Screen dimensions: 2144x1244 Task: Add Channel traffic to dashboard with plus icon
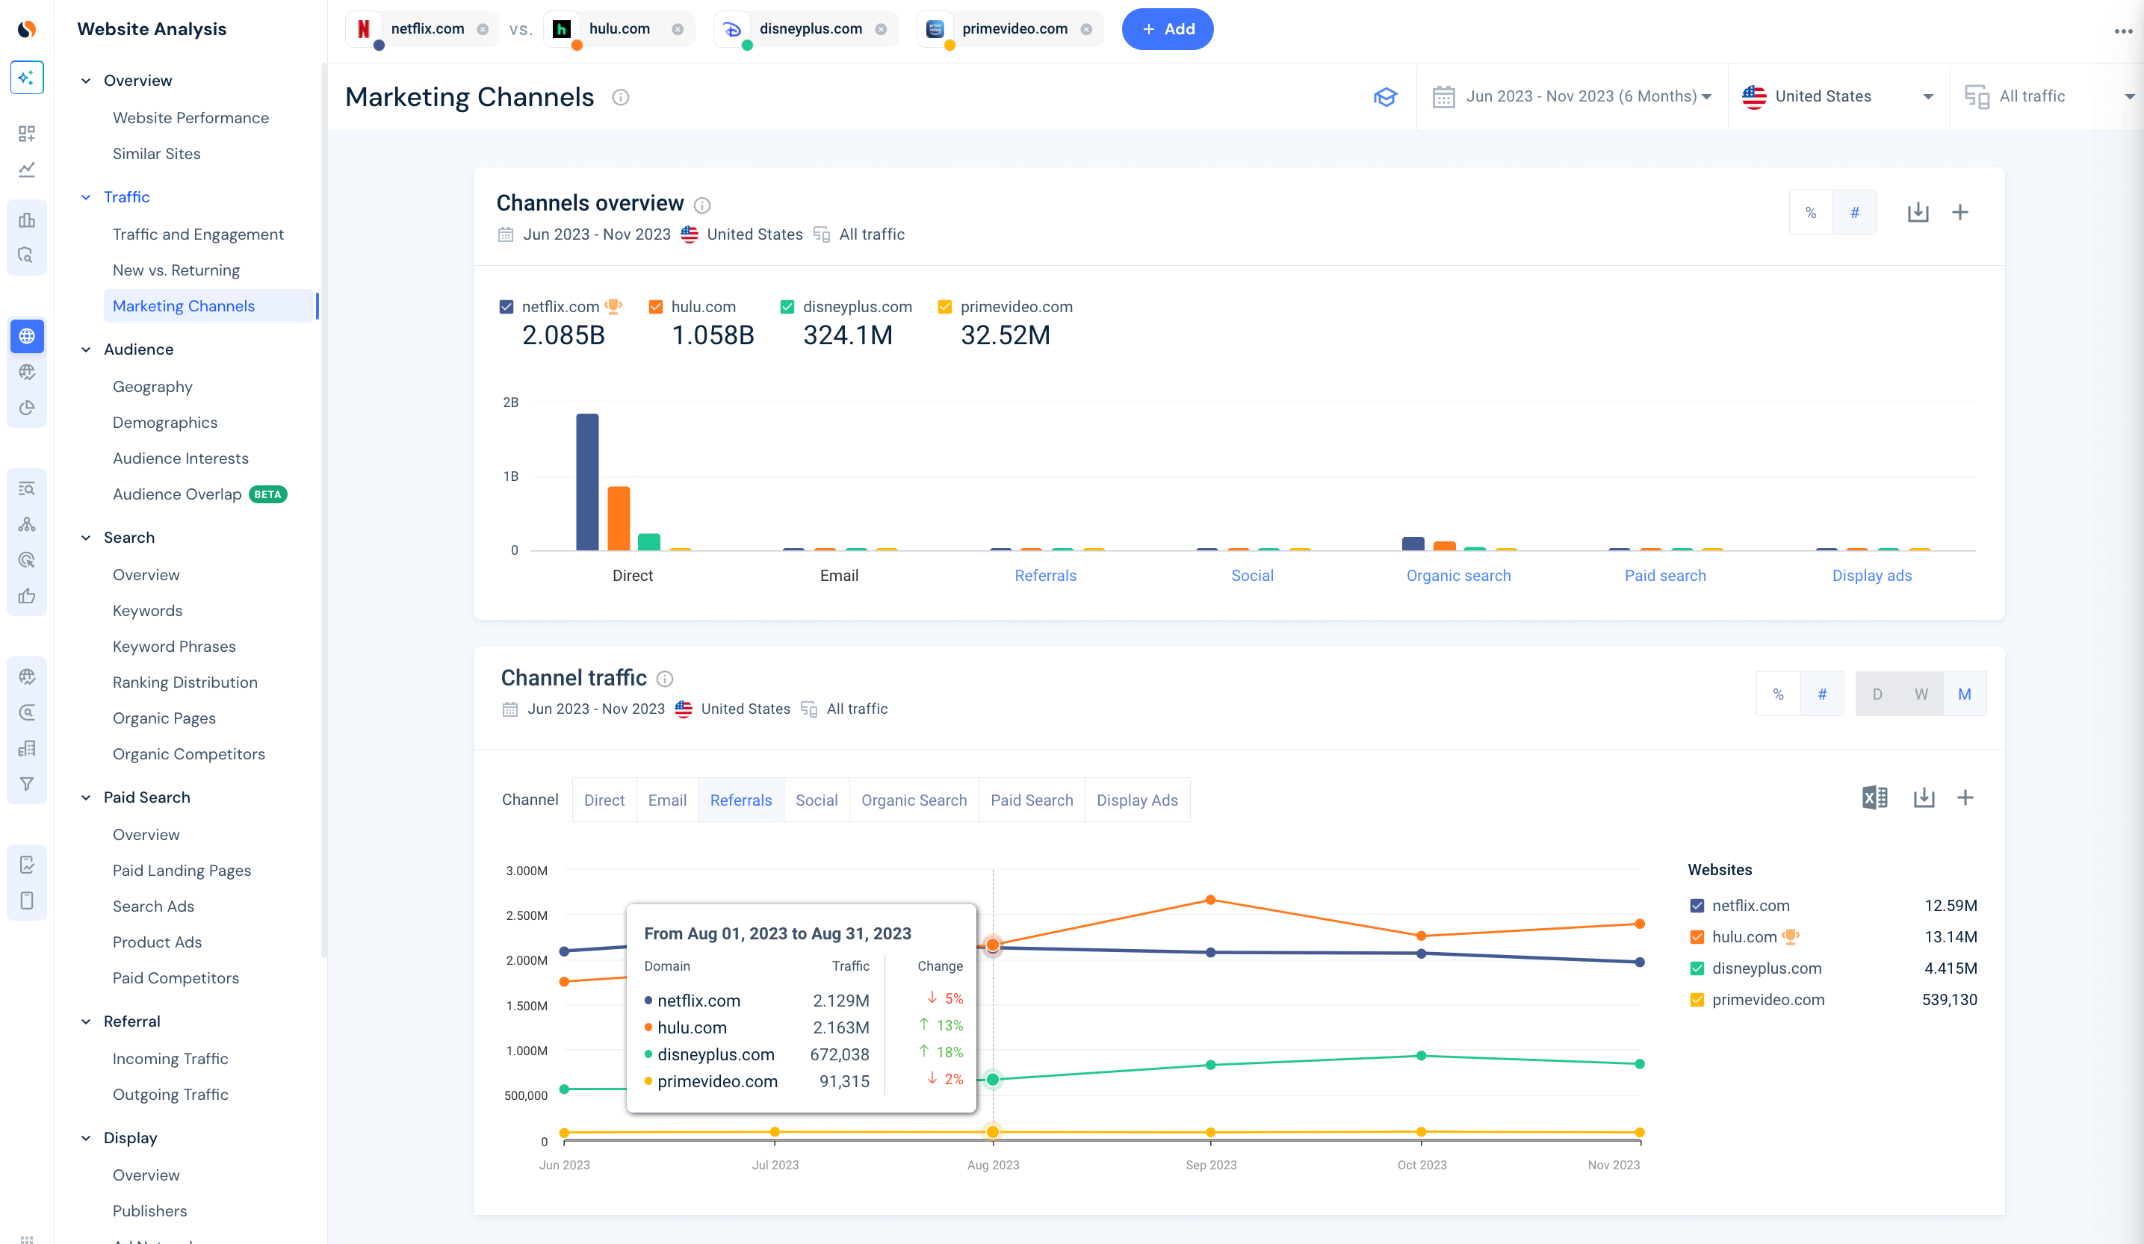pos(1965,797)
